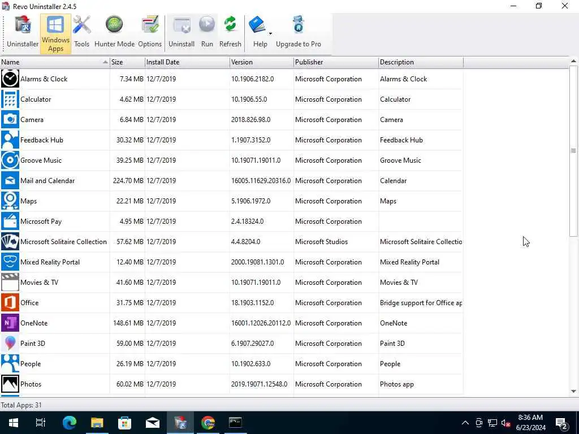Open the Options toolbar icon
The image size is (579, 434).
(149, 32)
